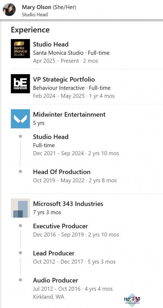Viewport: 163px width, 308px height.
Task: Click the Microsoft 343 Industries company name
Action: click(x=68, y=204)
